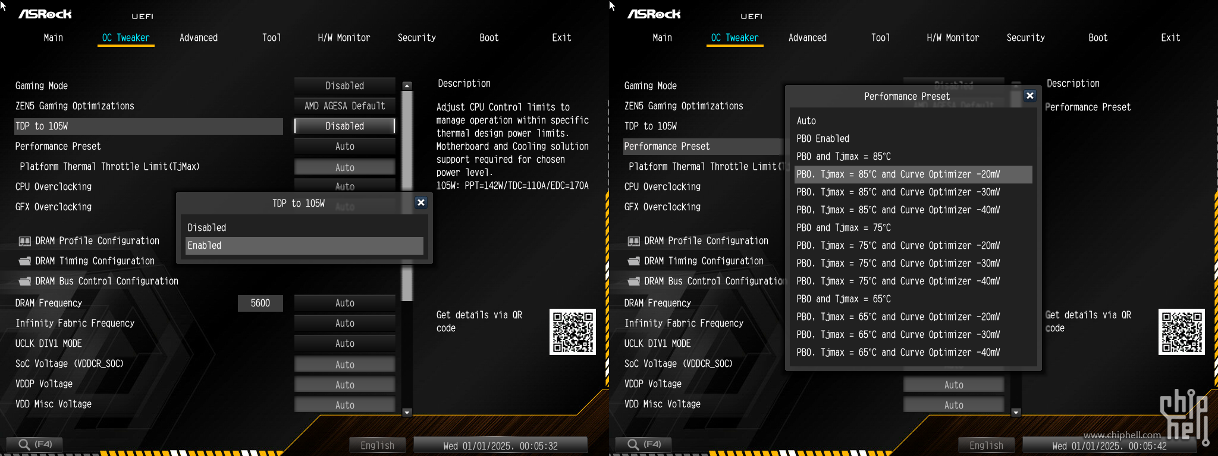This screenshot has height=456, width=1218.
Task: Click the DRAM Frequency 5600 value field
Action: (260, 303)
